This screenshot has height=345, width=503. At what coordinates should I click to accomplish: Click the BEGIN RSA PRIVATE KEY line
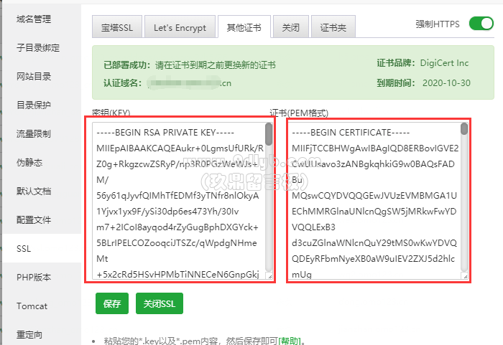(165, 133)
